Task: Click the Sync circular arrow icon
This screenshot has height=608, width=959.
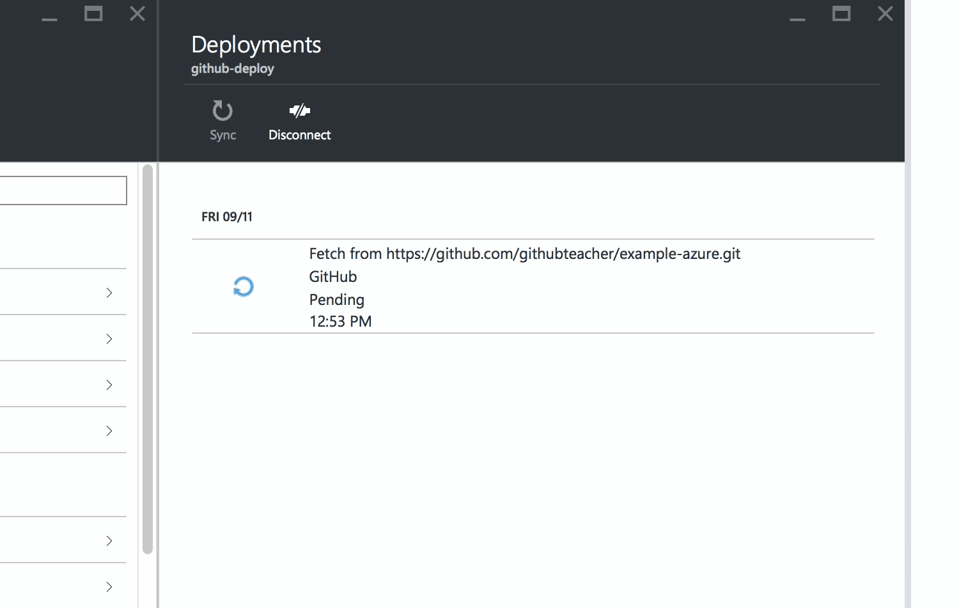Action: (x=222, y=111)
